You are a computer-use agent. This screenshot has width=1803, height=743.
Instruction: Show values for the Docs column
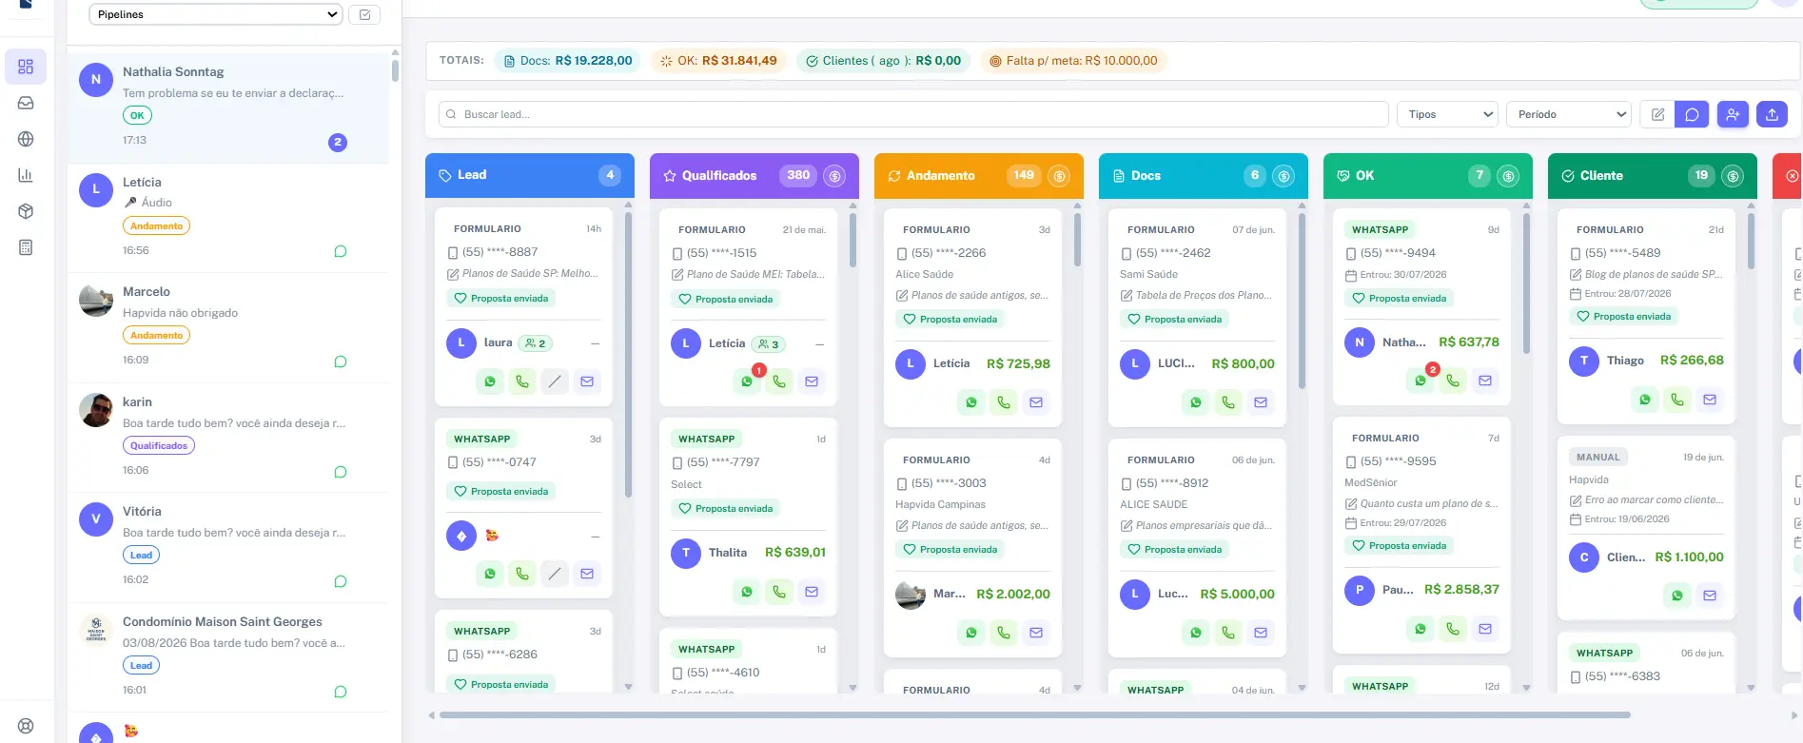tap(1284, 176)
